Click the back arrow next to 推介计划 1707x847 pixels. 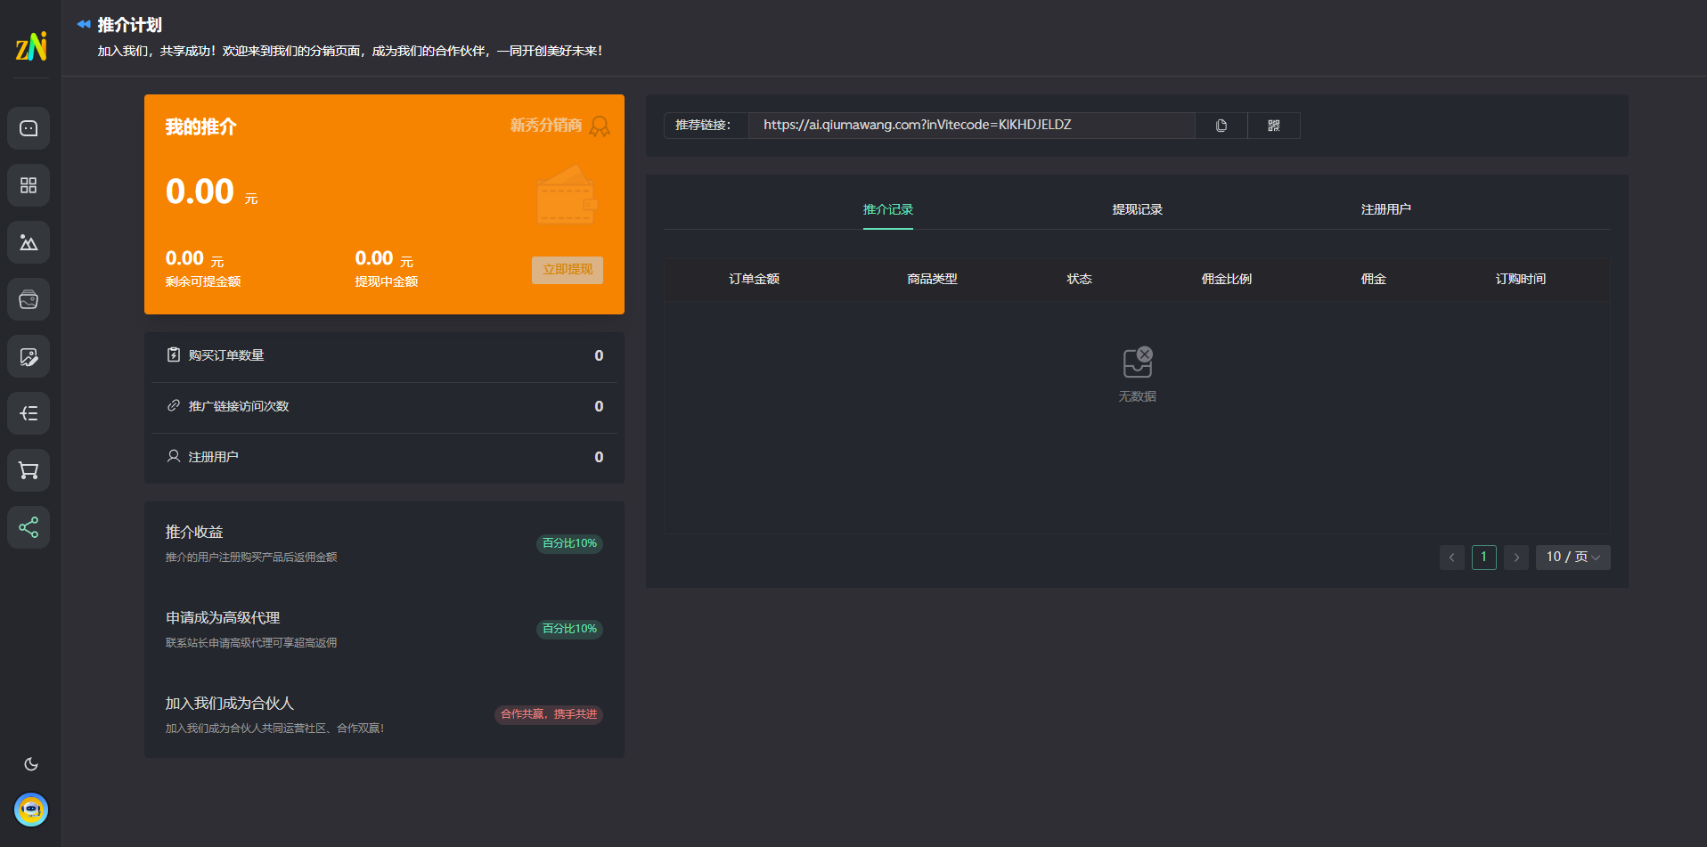(84, 24)
